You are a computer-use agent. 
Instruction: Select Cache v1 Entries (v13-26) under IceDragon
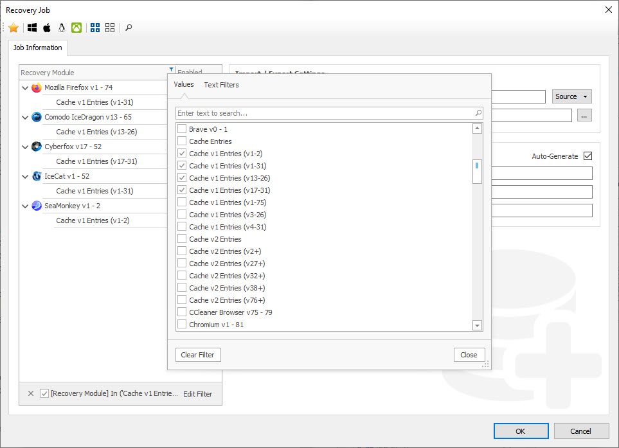pos(96,132)
